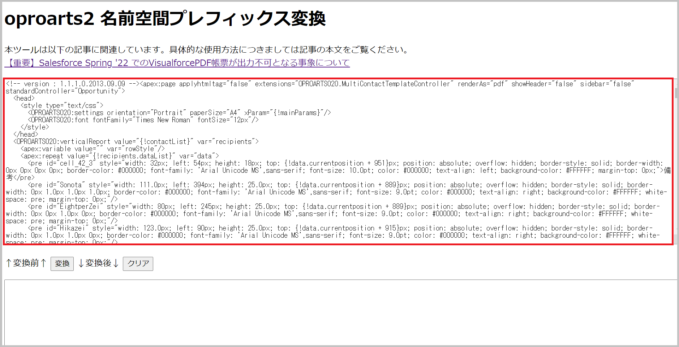Screen dimensions: 679x347
Task: Click the OPROARTS020:settings line in code
Action: [179, 113]
